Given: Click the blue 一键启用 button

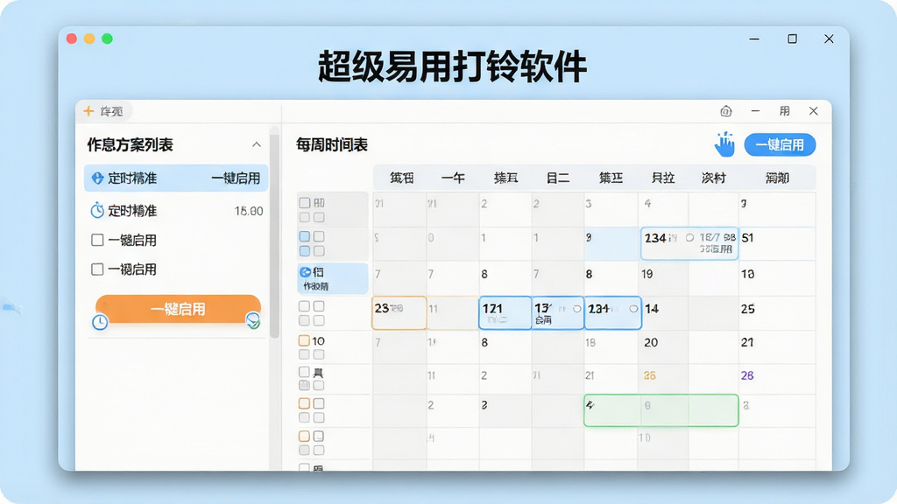Looking at the screenshot, I should tap(780, 144).
